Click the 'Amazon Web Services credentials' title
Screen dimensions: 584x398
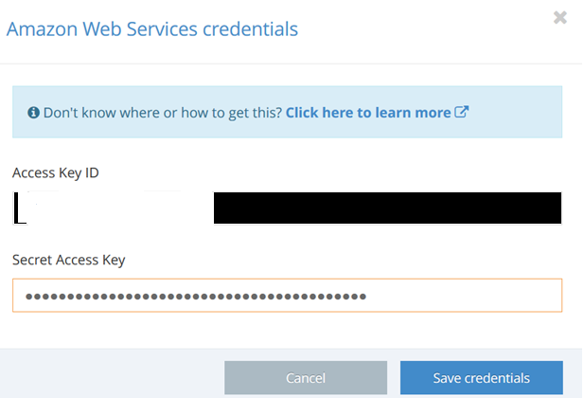152,29
